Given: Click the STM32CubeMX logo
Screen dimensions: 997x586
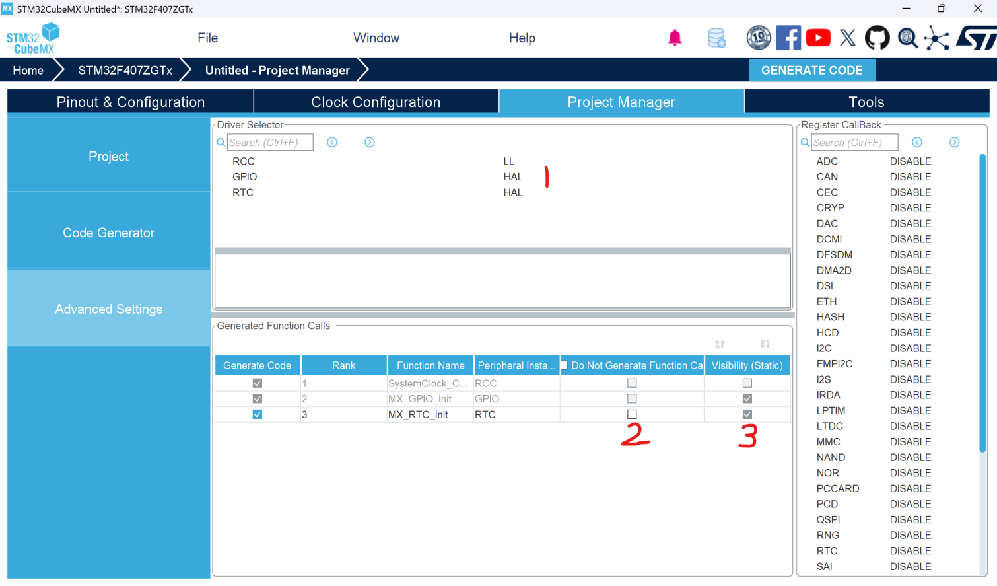Looking at the screenshot, I should click(x=33, y=38).
